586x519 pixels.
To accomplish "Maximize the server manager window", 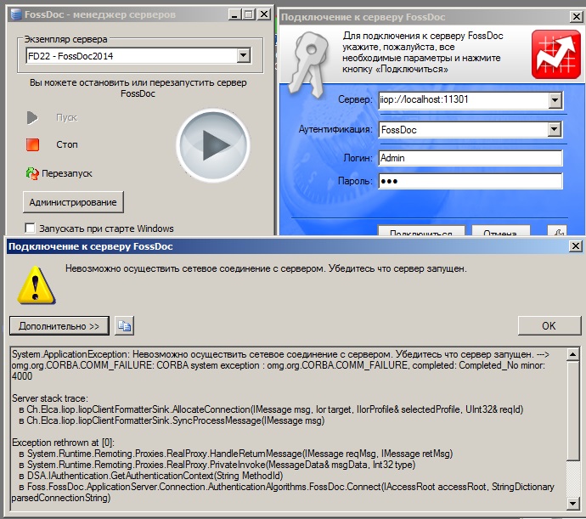I will tap(248, 14).
